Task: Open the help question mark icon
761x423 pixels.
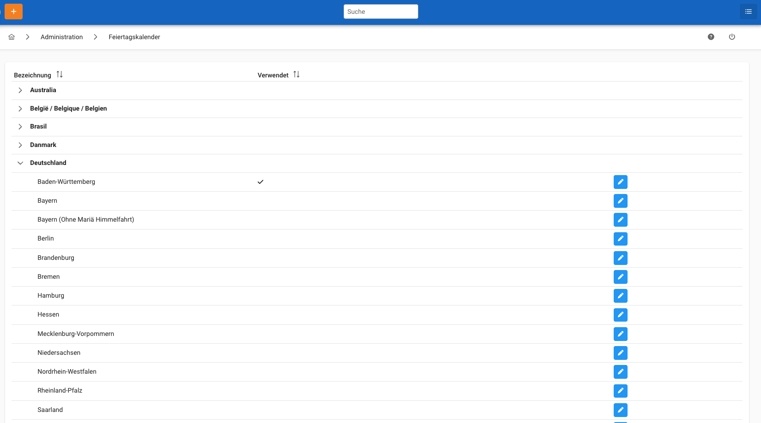Action: (x=711, y=37)
